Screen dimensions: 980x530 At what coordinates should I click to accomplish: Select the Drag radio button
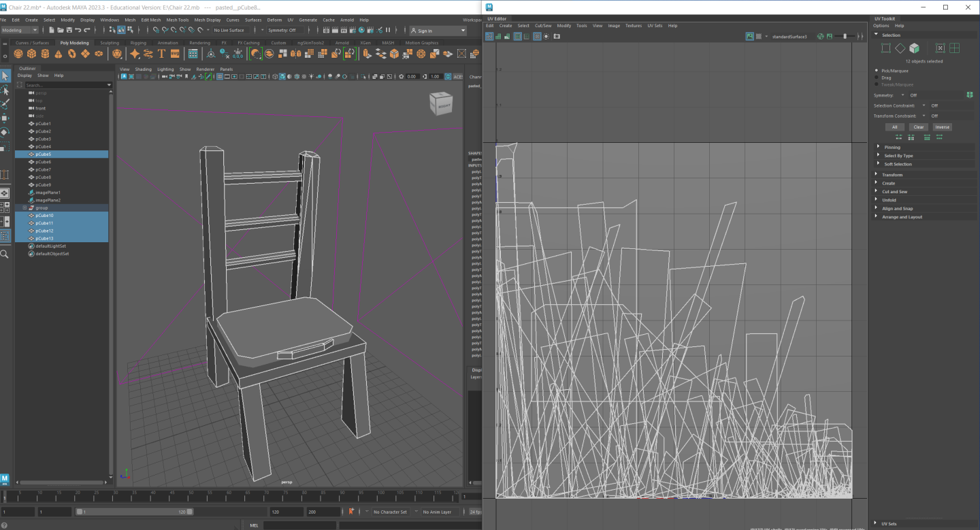[x=876, y=78]
